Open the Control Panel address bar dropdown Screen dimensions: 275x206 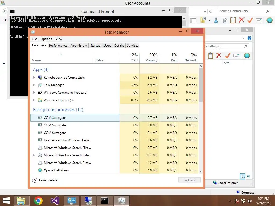(205, 11)
